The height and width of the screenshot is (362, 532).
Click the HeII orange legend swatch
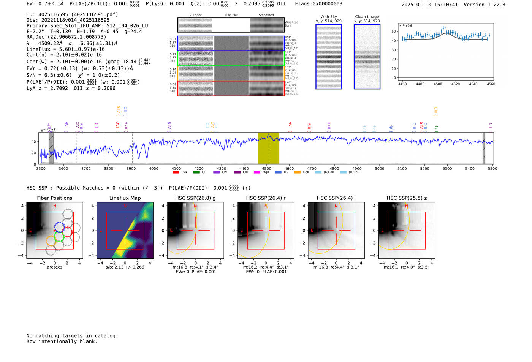click(x=297, y=172)
